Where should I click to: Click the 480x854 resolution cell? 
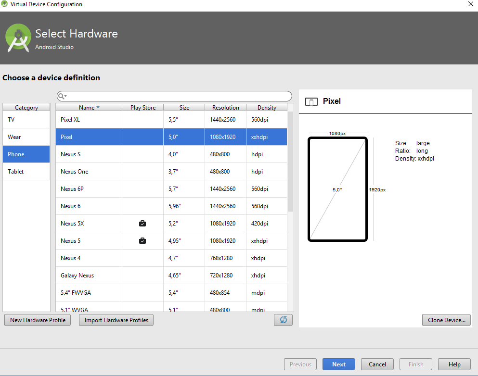(226, 293)
